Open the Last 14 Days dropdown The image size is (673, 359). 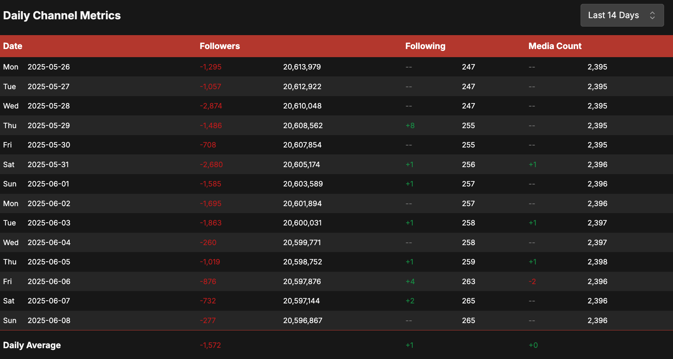coord(622,15)
